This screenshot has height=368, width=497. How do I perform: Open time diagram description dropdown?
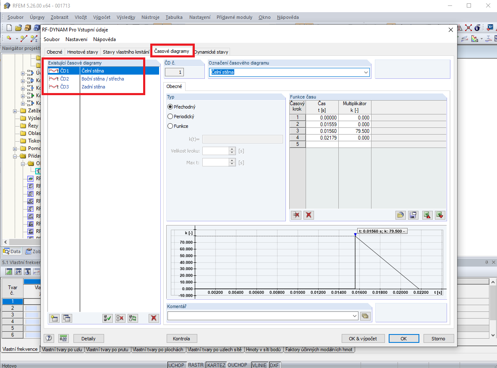click(x=366, y=72)
